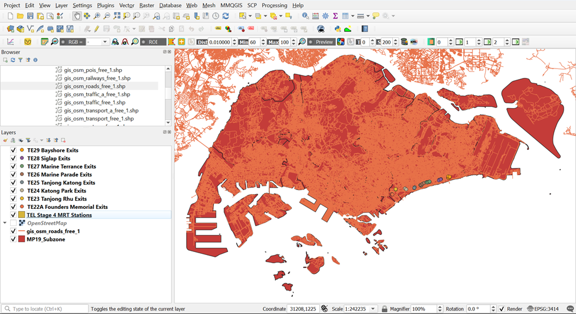The height and width of the screenshot is (314, 576).
Task: Open the Vector menu
Action: click(126, 5)
